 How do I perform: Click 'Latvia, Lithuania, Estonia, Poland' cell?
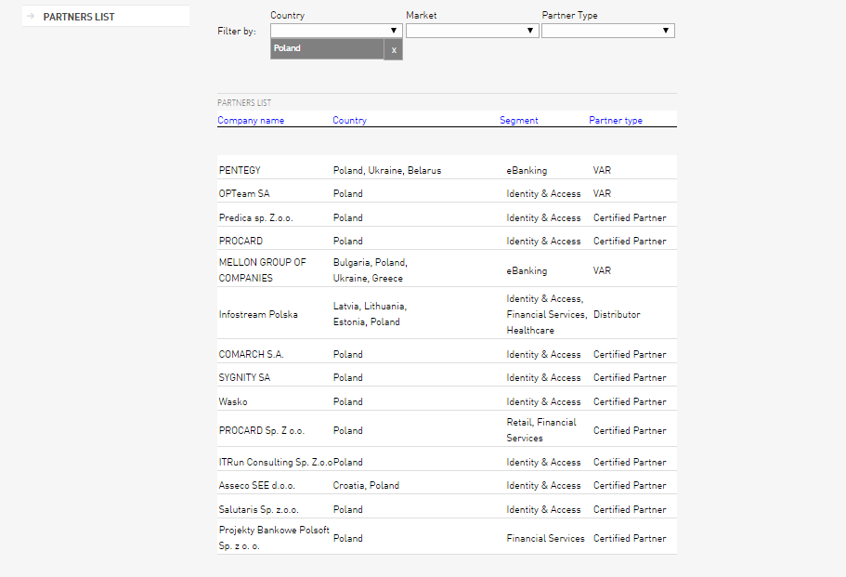click(370, 314)
